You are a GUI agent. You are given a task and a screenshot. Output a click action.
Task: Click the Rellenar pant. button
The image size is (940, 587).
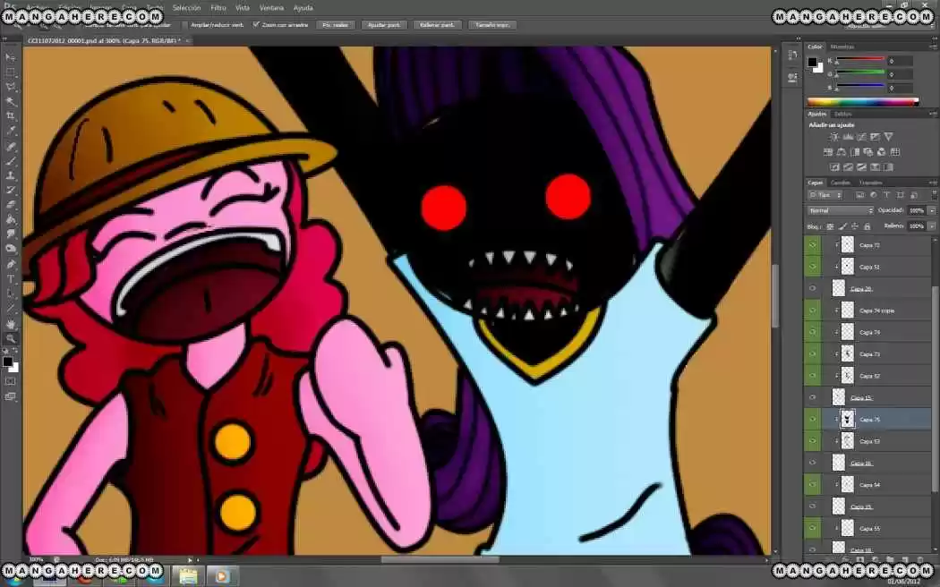(x=437, y=25)
